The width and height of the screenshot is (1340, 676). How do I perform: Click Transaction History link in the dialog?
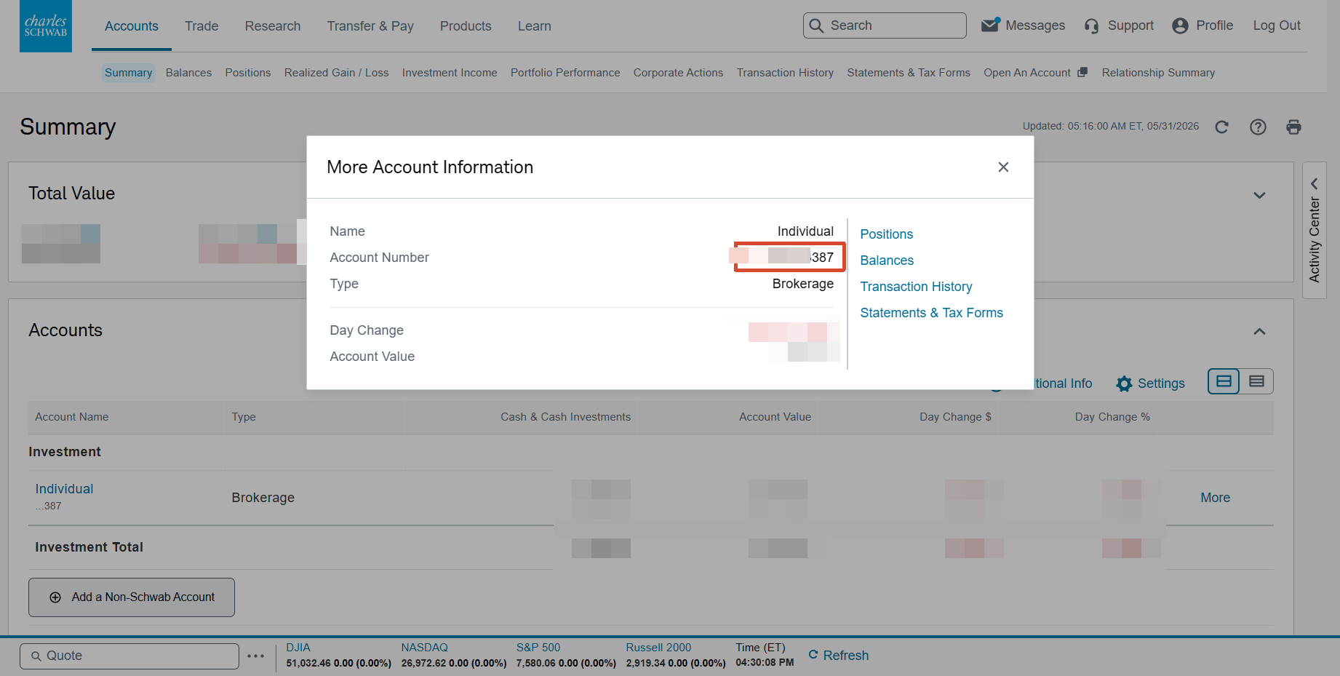tap(916, 287)
